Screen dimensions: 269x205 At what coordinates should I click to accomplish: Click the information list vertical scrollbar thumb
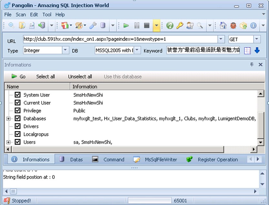(x=261, y=125)
